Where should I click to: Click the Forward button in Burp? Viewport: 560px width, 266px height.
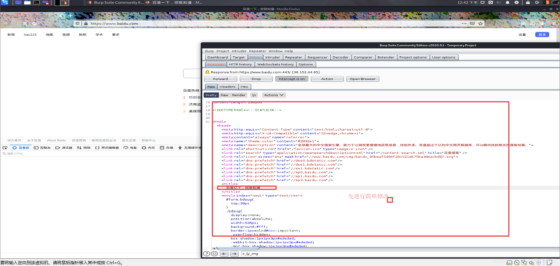tap(220, 79)
